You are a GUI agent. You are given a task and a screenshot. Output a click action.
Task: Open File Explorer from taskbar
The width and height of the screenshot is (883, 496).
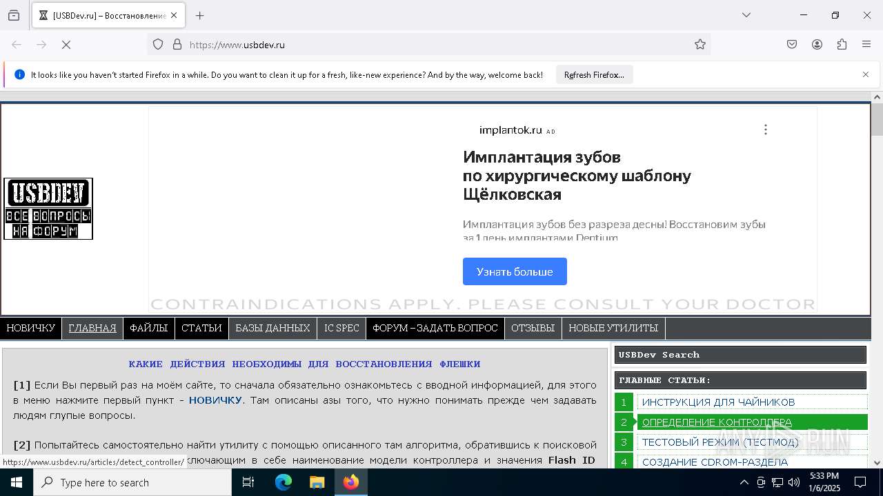[x=317, y=482]
